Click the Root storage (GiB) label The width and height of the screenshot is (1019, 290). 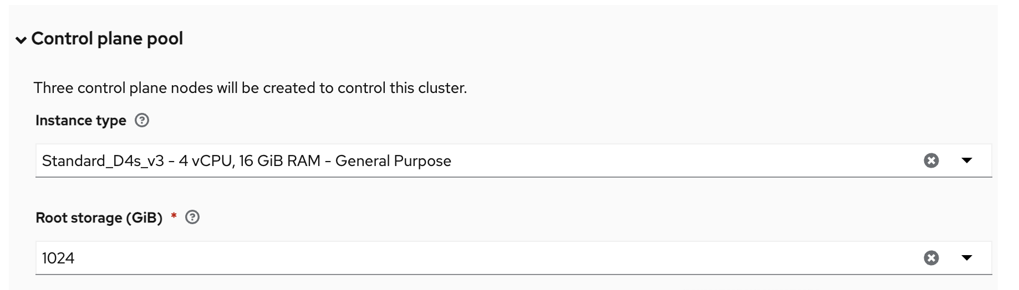click(99, 218)
